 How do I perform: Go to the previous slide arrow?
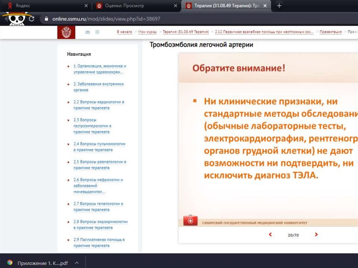(x=270, y=235)
